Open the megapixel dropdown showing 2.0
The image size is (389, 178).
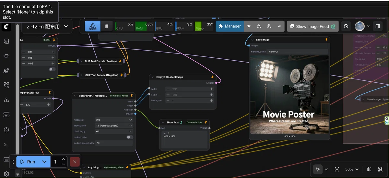[x=114, y=120]
